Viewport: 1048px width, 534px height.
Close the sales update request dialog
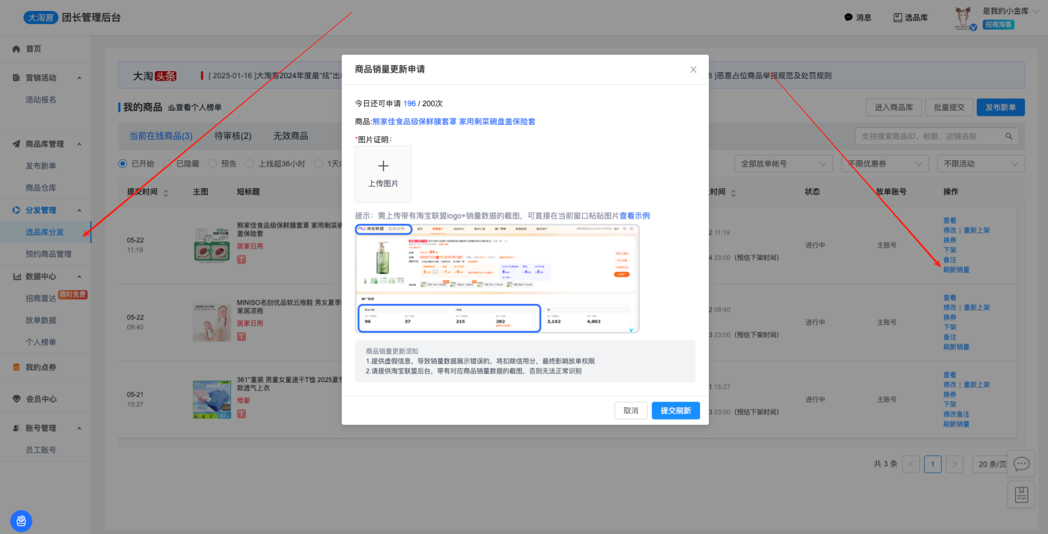(x=693, y=70)
